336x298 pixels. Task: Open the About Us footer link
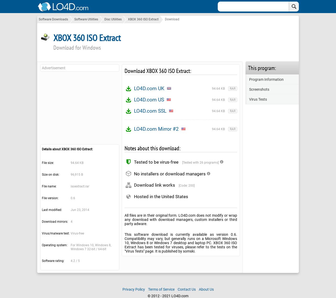(206, 289)
